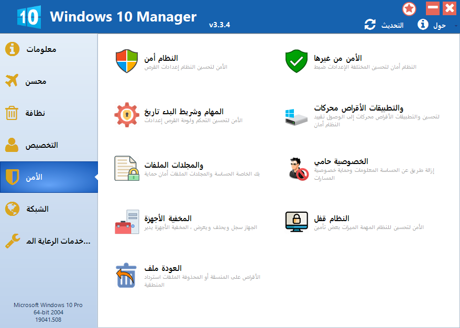
Task: Click the four-color shield System Security icon
Action: point(127,61)
